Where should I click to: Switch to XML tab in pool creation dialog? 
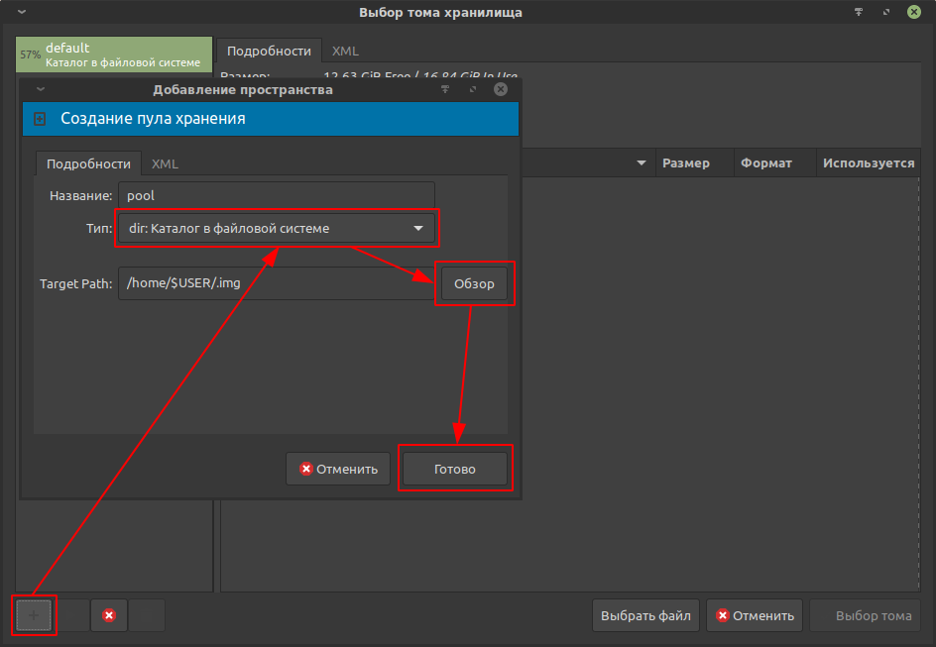[165, 163]
